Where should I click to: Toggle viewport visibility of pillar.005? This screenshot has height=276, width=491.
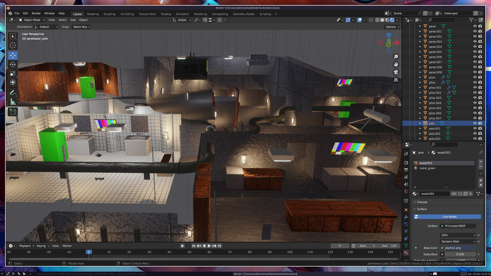point(475,108)
